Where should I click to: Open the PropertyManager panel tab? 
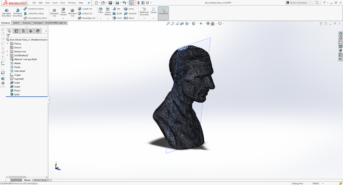point(16,31)
